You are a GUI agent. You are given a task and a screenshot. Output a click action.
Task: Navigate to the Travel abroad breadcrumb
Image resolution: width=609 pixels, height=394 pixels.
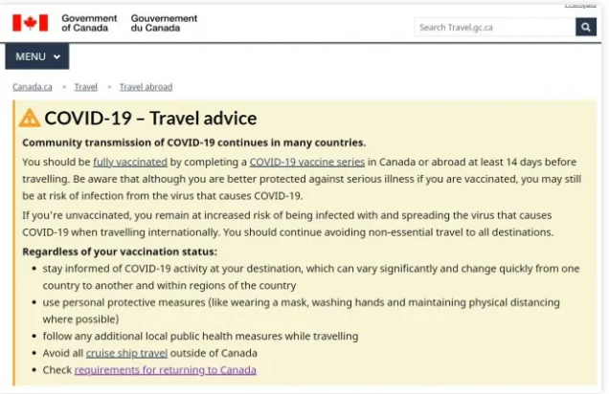click(x=146, y=87)
